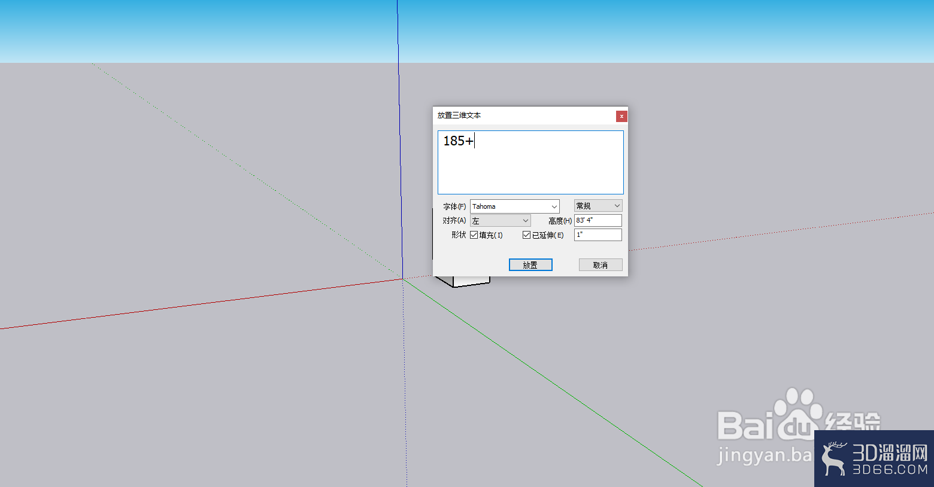The image size is (934, 487).
Task: Close the 放置三维文本 dialog
Action: click(x=621, y=116)
